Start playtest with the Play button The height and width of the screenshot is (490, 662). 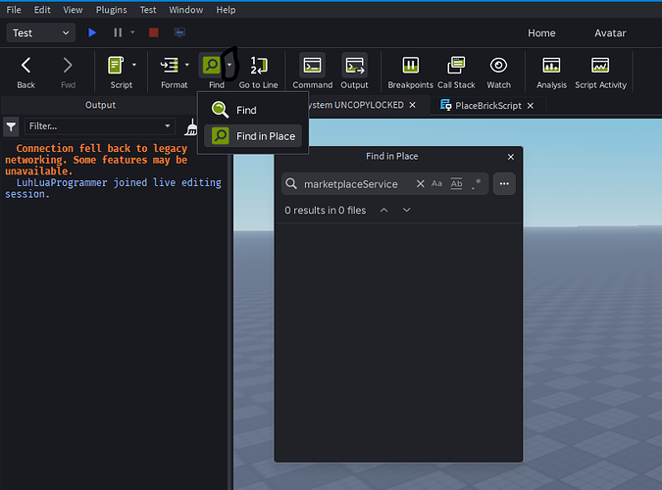(92, 32)
